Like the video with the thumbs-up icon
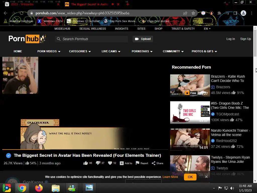Viewport: 257px width, 193px height. 86,163
